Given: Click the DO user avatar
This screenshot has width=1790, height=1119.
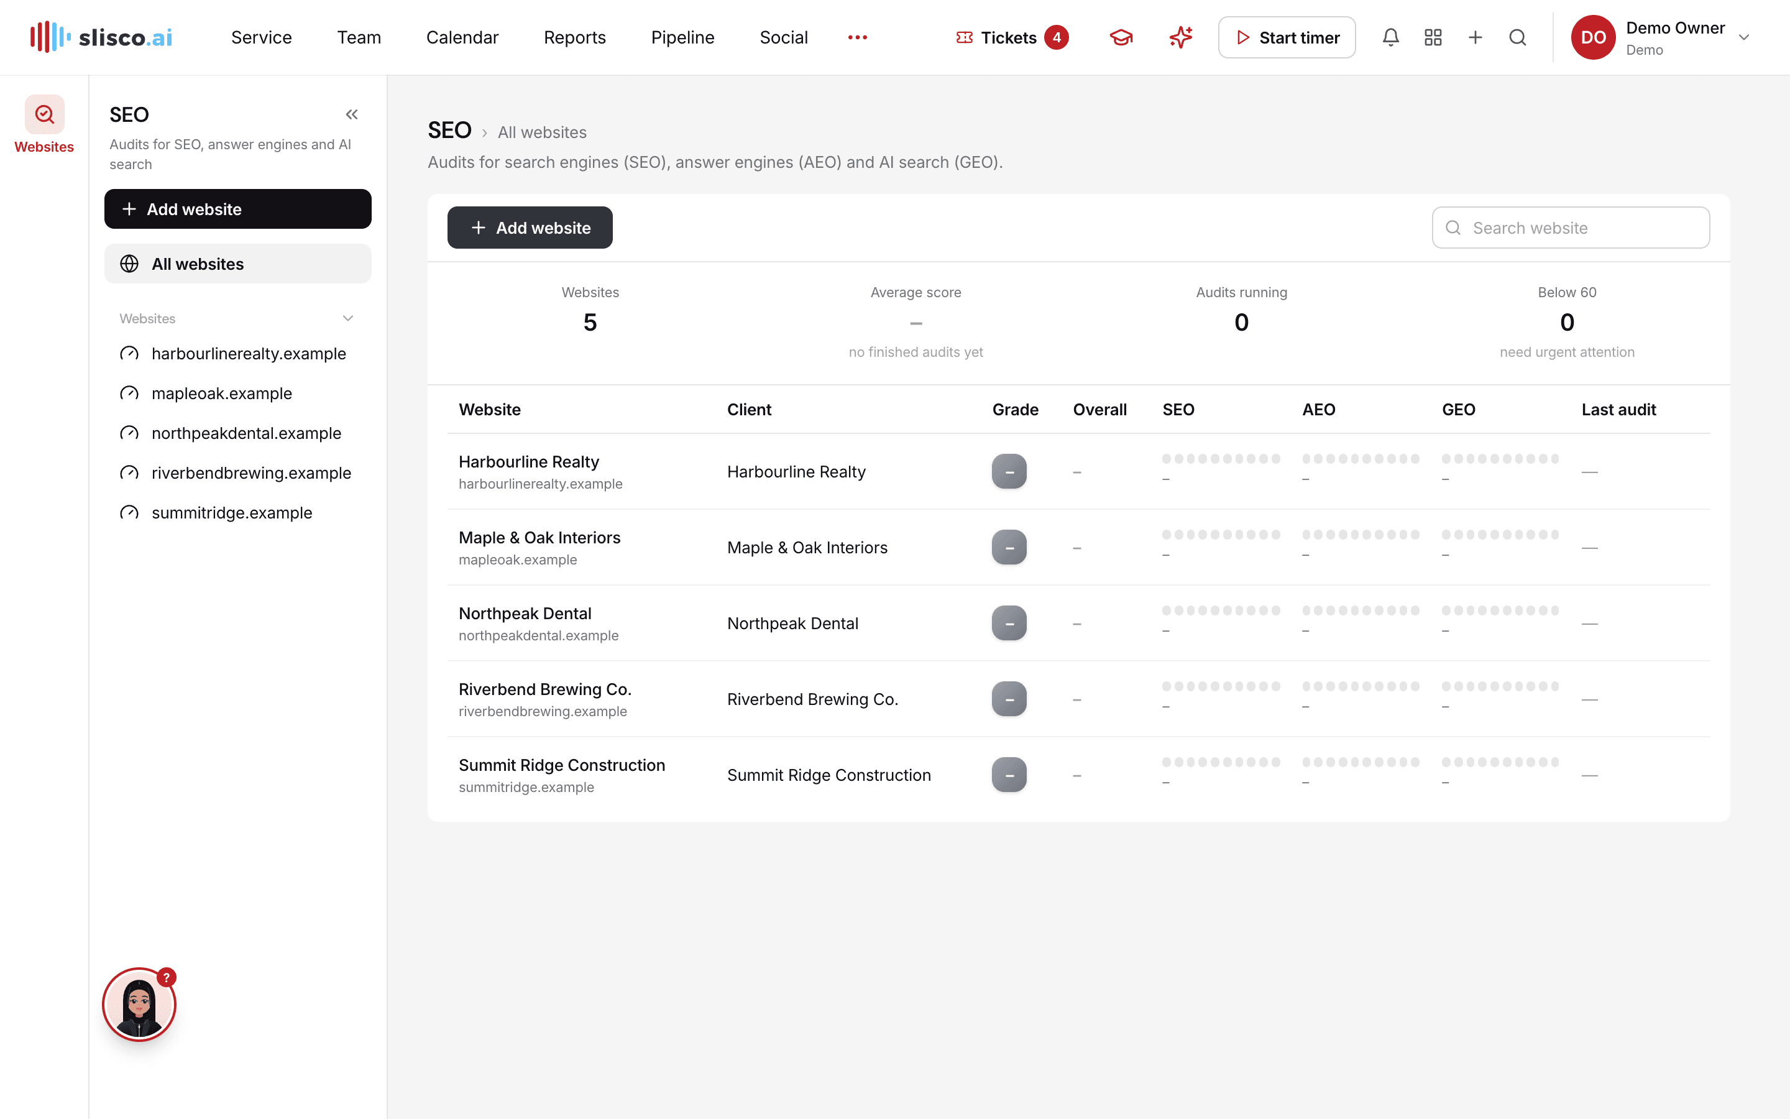Looking at the screenshot, I should click(1592, 38).
